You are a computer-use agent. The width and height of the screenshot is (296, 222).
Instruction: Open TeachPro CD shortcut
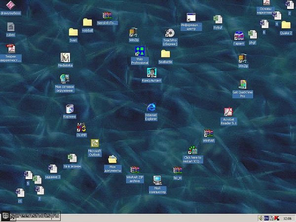click(170, 33)
